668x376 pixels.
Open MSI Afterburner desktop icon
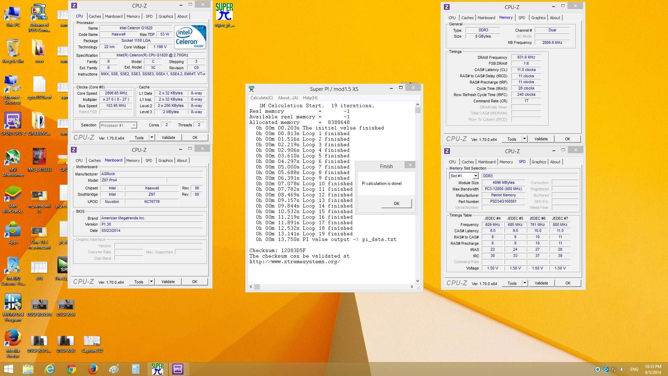tap(13, 163)
